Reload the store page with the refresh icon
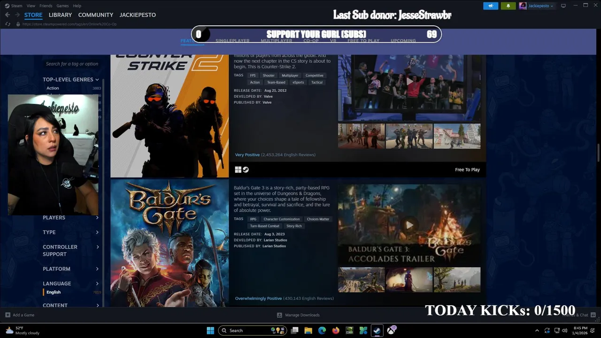The image size is (601, 338). pyautogui.click(x=8, y=24)
